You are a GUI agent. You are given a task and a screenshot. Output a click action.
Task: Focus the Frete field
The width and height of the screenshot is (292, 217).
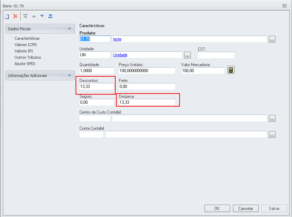click(x=147, y=87)
